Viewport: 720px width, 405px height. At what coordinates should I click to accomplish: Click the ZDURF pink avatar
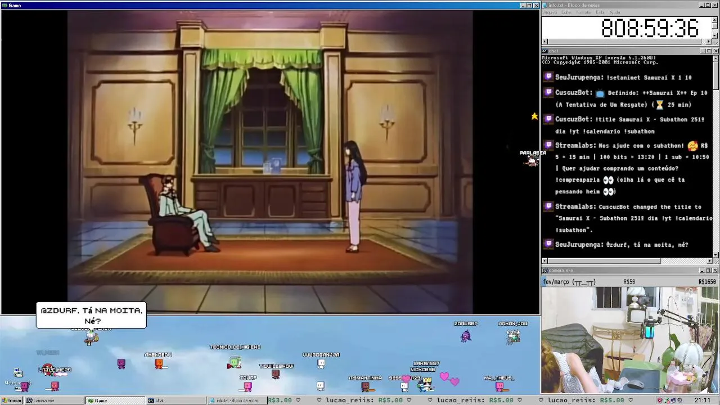pyautogui.click(x=247, y=386)
